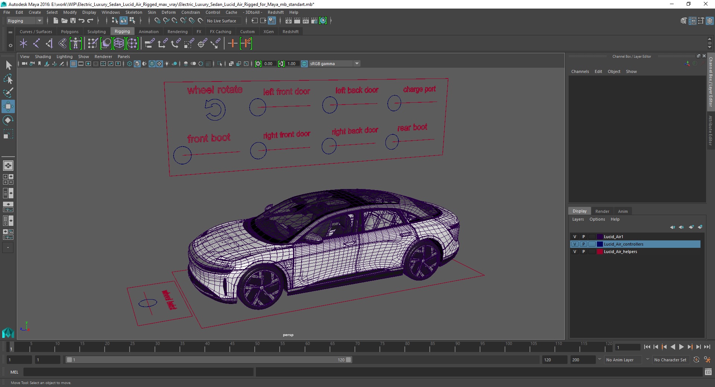Open the shelf tab list menu button

[10, 32]
